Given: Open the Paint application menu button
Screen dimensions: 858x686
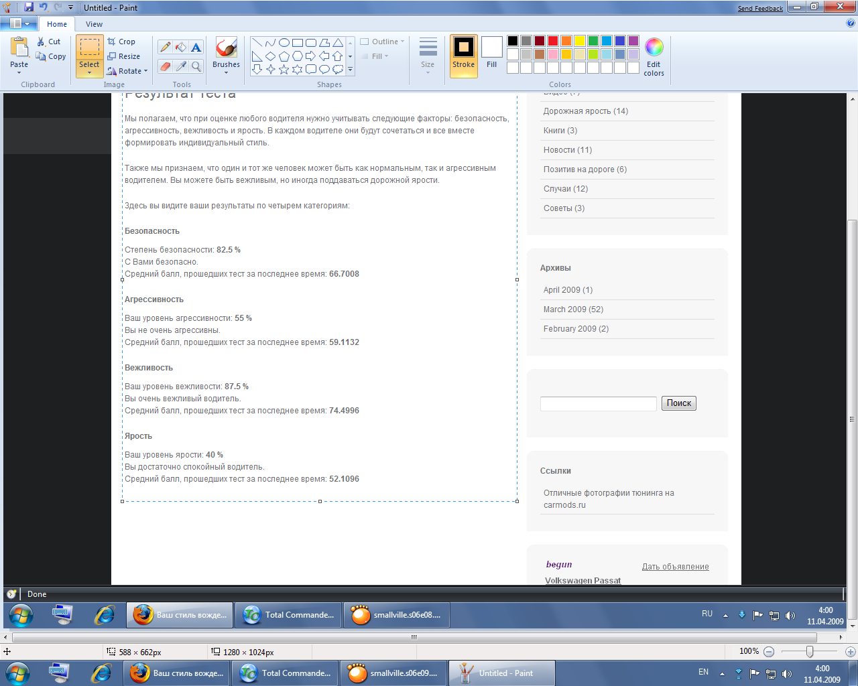Looking at the screenshot, I should [x=19, y=23].
